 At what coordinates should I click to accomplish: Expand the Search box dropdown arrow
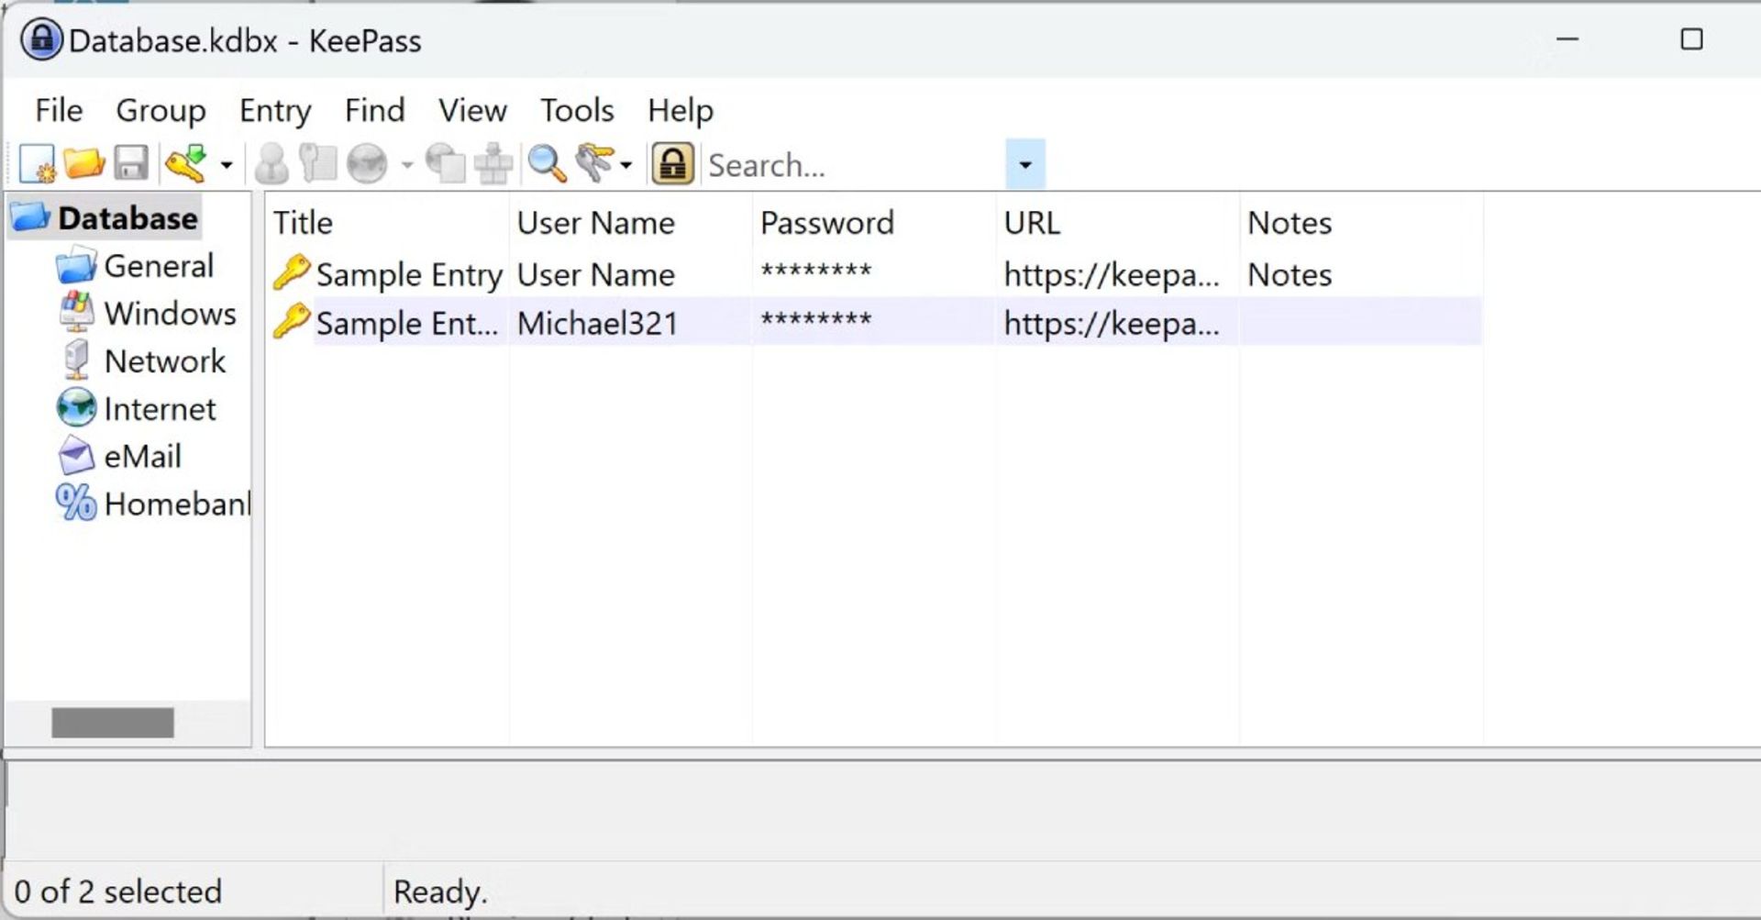[1025, 165]
